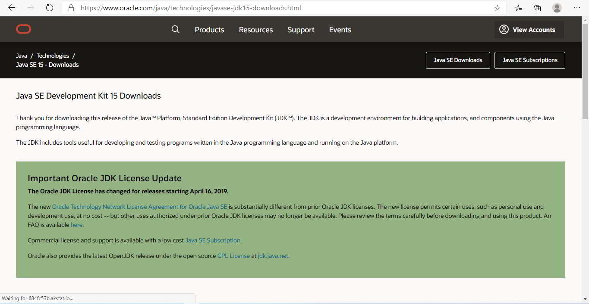Click the Oracle logo
Image resolution: width=589 pixels, height=304 pixels.
tap(24, 29)
